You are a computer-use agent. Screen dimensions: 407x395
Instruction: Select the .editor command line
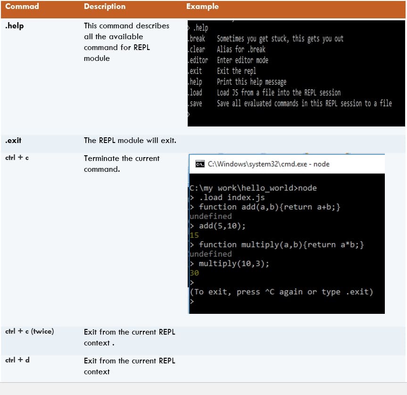tap(198, 60)
